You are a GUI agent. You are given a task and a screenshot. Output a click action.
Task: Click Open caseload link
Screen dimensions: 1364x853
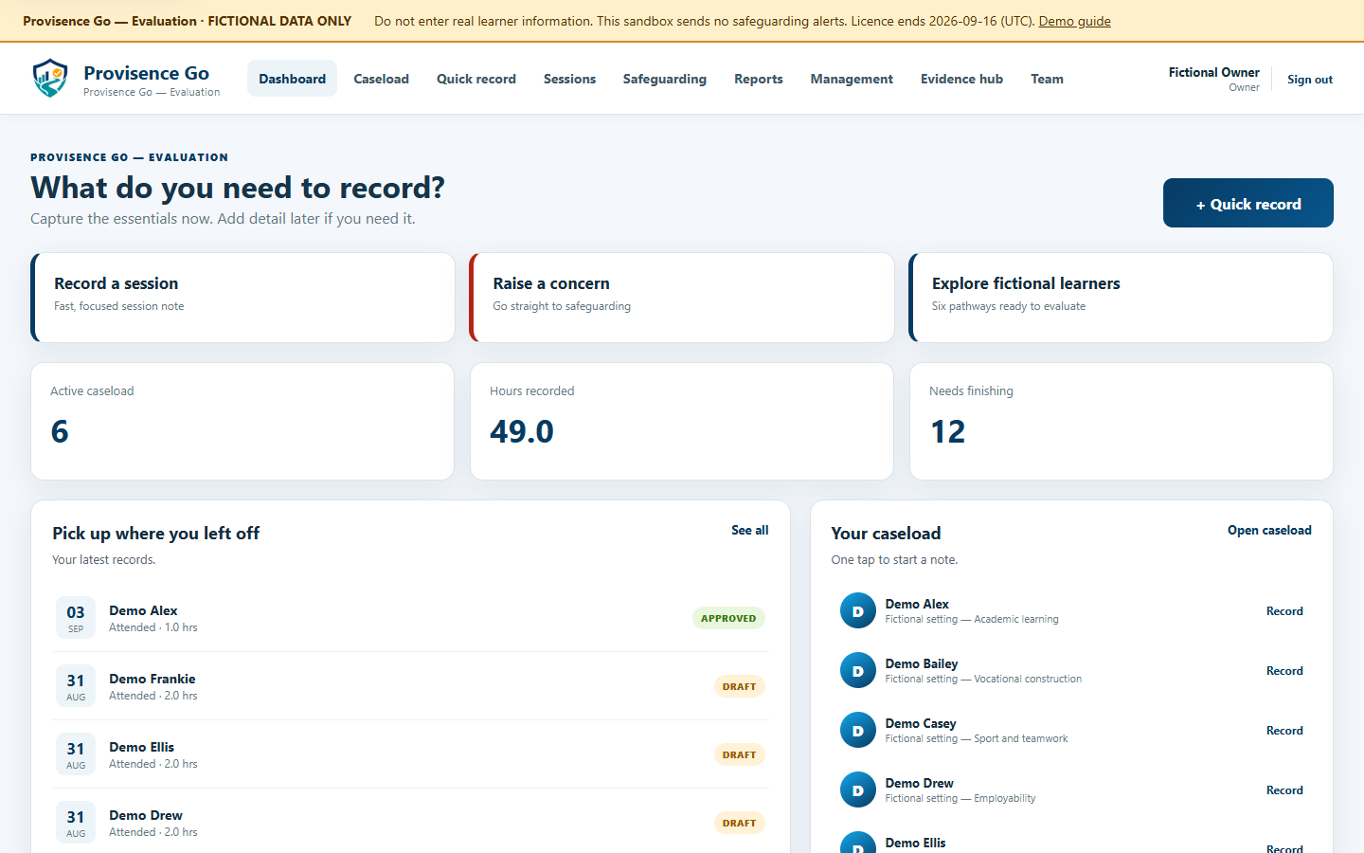[1269, 530]
